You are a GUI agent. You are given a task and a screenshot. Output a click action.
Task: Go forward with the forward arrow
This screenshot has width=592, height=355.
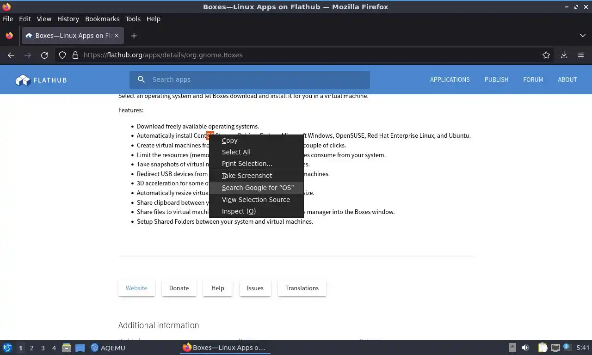(x=28, y=55)
